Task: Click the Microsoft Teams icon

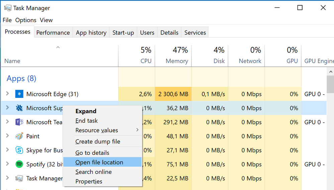Action: 19,122
